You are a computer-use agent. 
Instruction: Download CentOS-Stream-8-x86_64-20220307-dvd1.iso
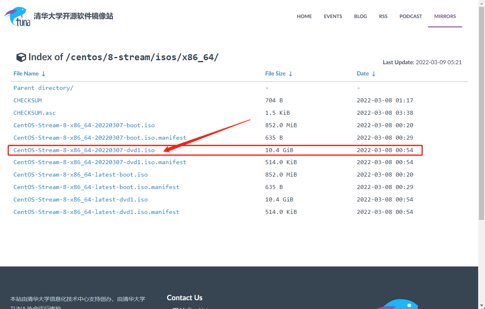pyautogui.click(x=84, y=150)
